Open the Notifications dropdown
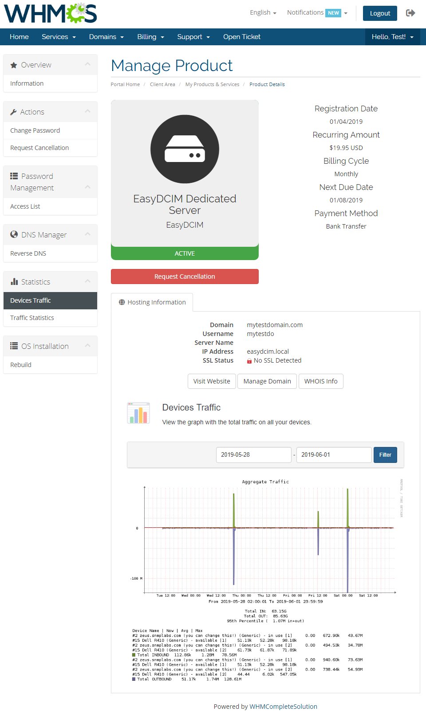The image size is (426, 727). click(x=317, y=12)
